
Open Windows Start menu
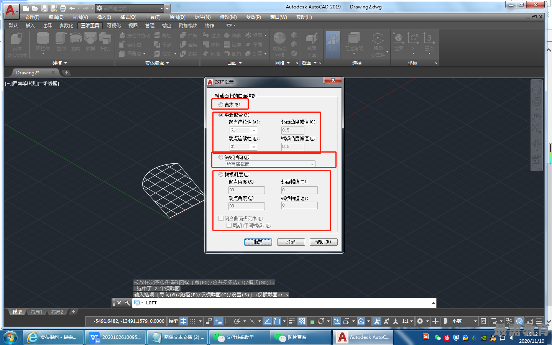click(x=10, y=337)
